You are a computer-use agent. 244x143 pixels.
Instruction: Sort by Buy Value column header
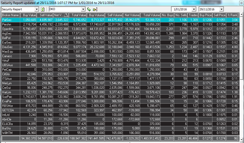click(28, 15)
